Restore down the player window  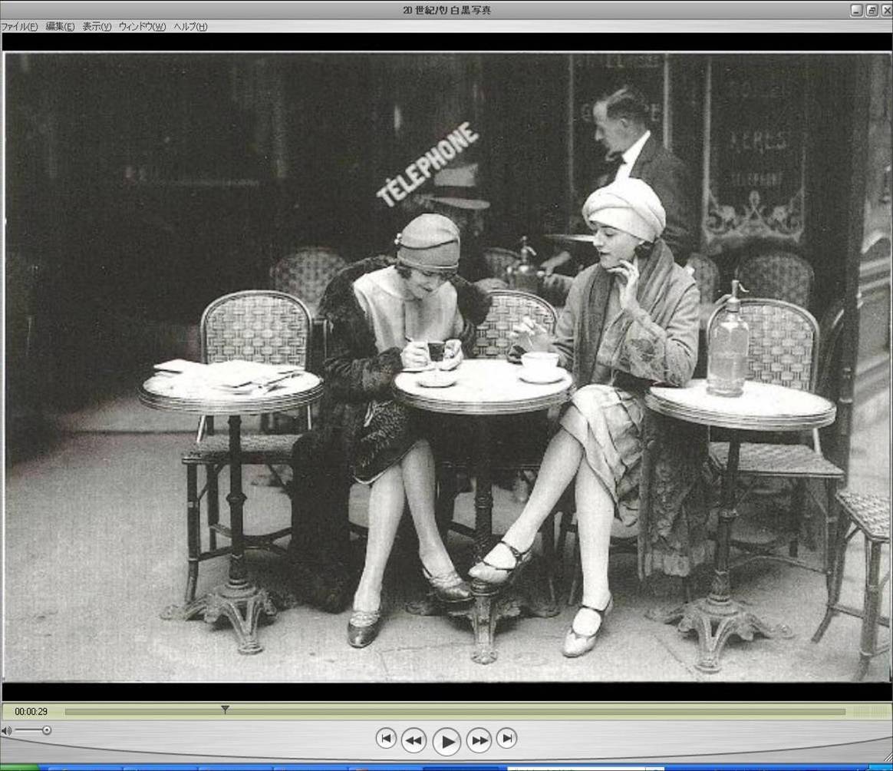[x=872, y=10]
